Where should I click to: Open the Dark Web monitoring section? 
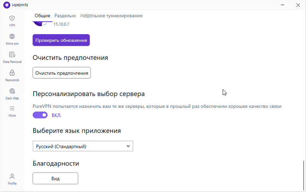pos(12,93)
